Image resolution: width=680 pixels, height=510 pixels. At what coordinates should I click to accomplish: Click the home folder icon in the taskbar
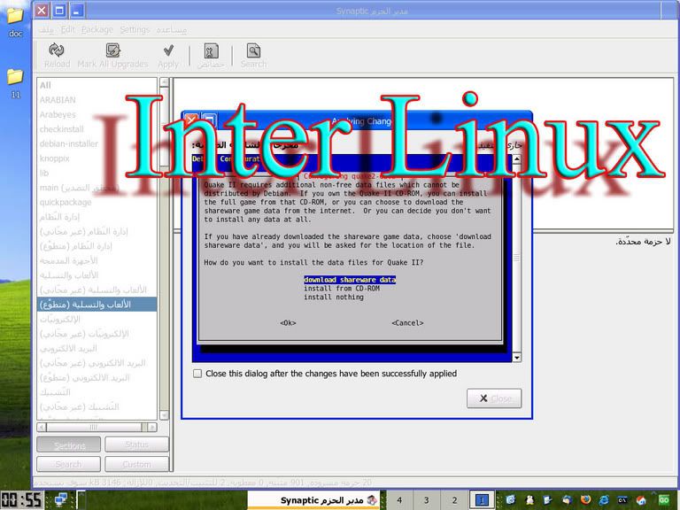(x=641, y=500)
